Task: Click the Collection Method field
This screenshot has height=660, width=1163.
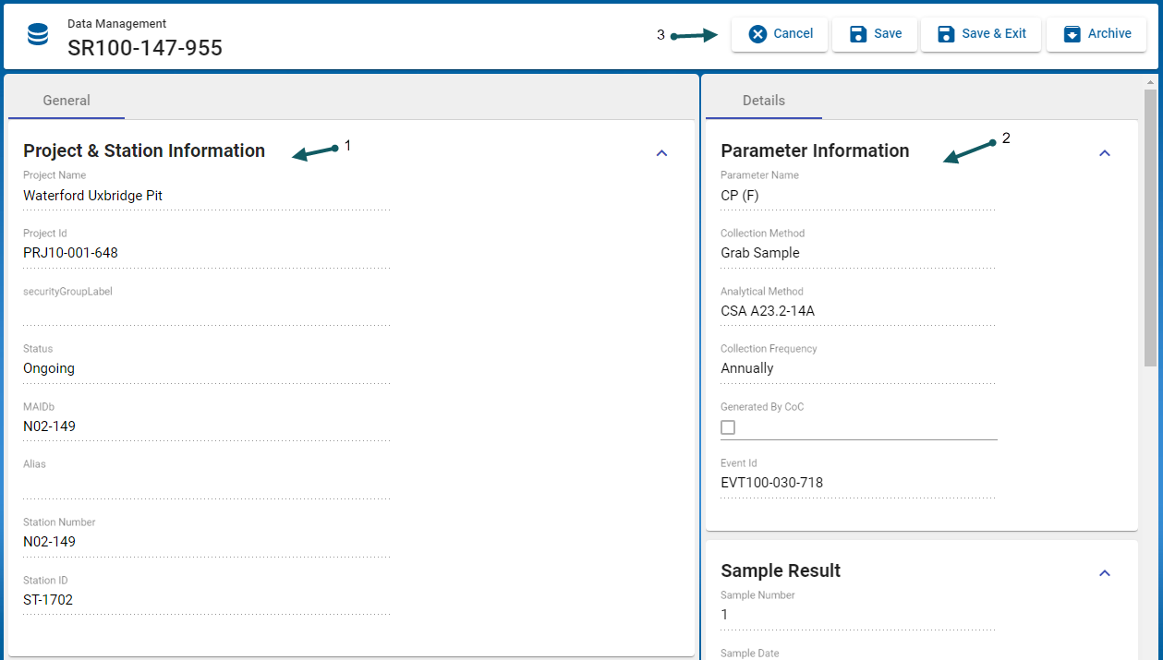Action: click(857, 253)
